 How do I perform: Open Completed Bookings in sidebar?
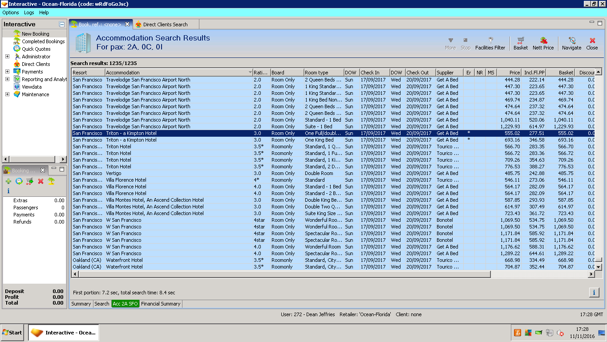click(43, 41)
